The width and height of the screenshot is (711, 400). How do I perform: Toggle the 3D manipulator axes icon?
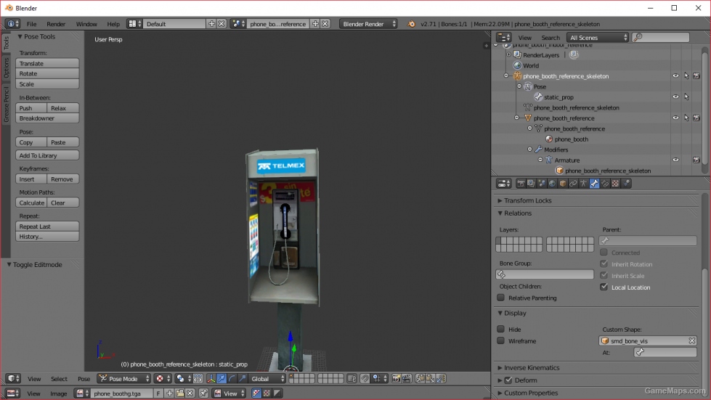point(211,379)
